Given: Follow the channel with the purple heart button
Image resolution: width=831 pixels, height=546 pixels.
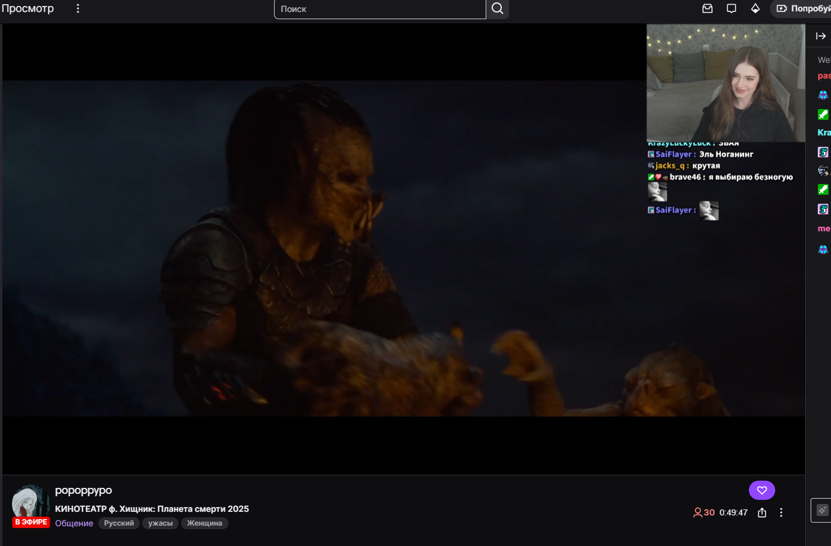Looking at the screenshot, I should (762, 490).
